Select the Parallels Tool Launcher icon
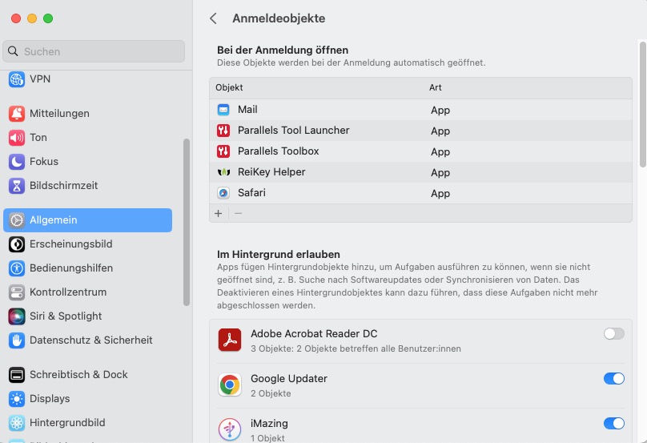Image resolution: width=647 pixels, height=443 pixels. point(223,131)
